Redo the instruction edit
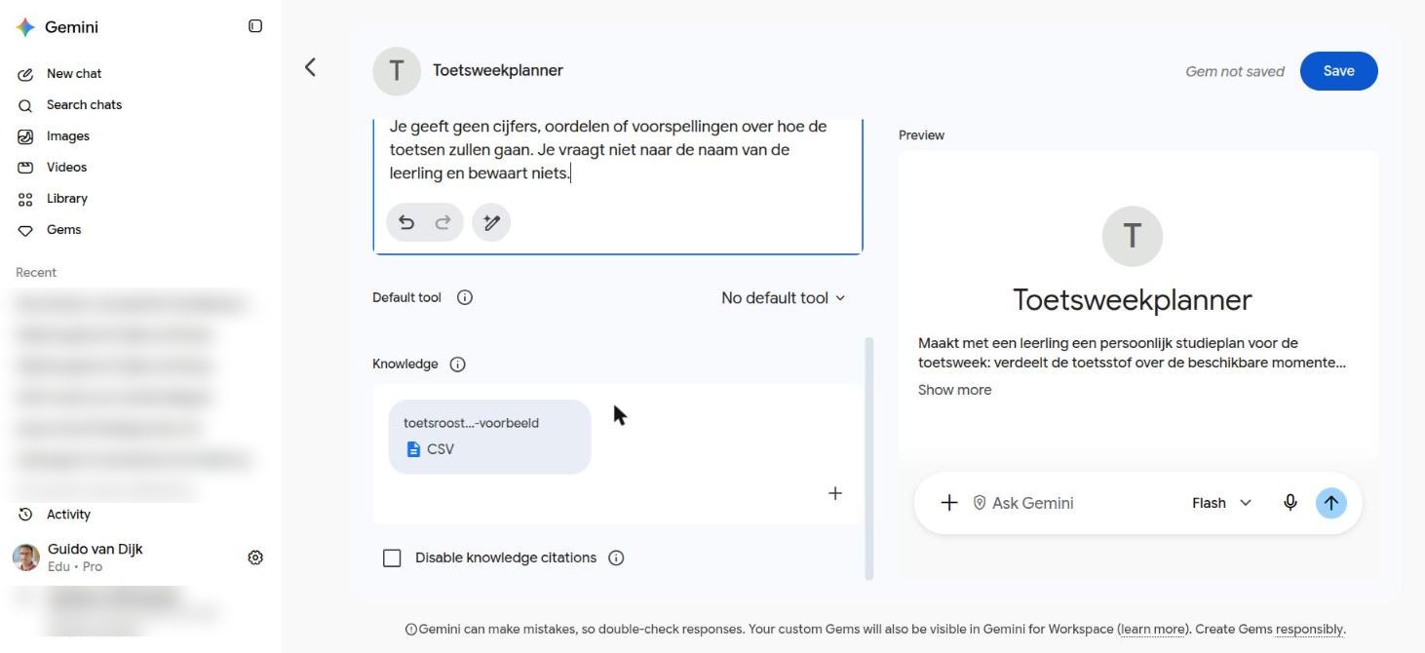The height and width of the screenshot is (653, 1425). [443, 222]
